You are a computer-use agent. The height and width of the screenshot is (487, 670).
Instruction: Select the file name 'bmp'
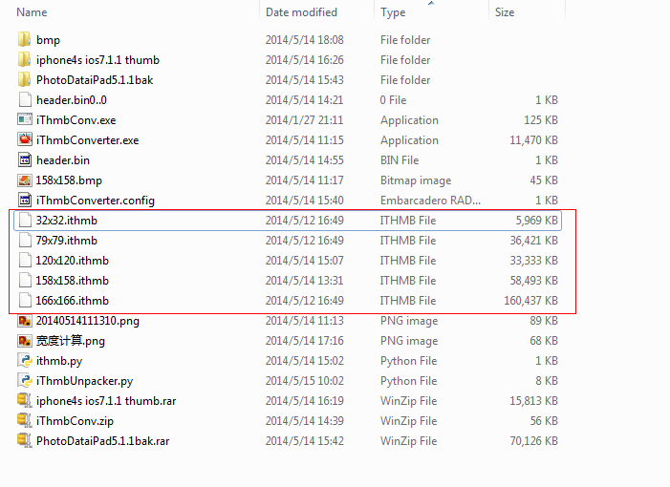tap(49, 40)
